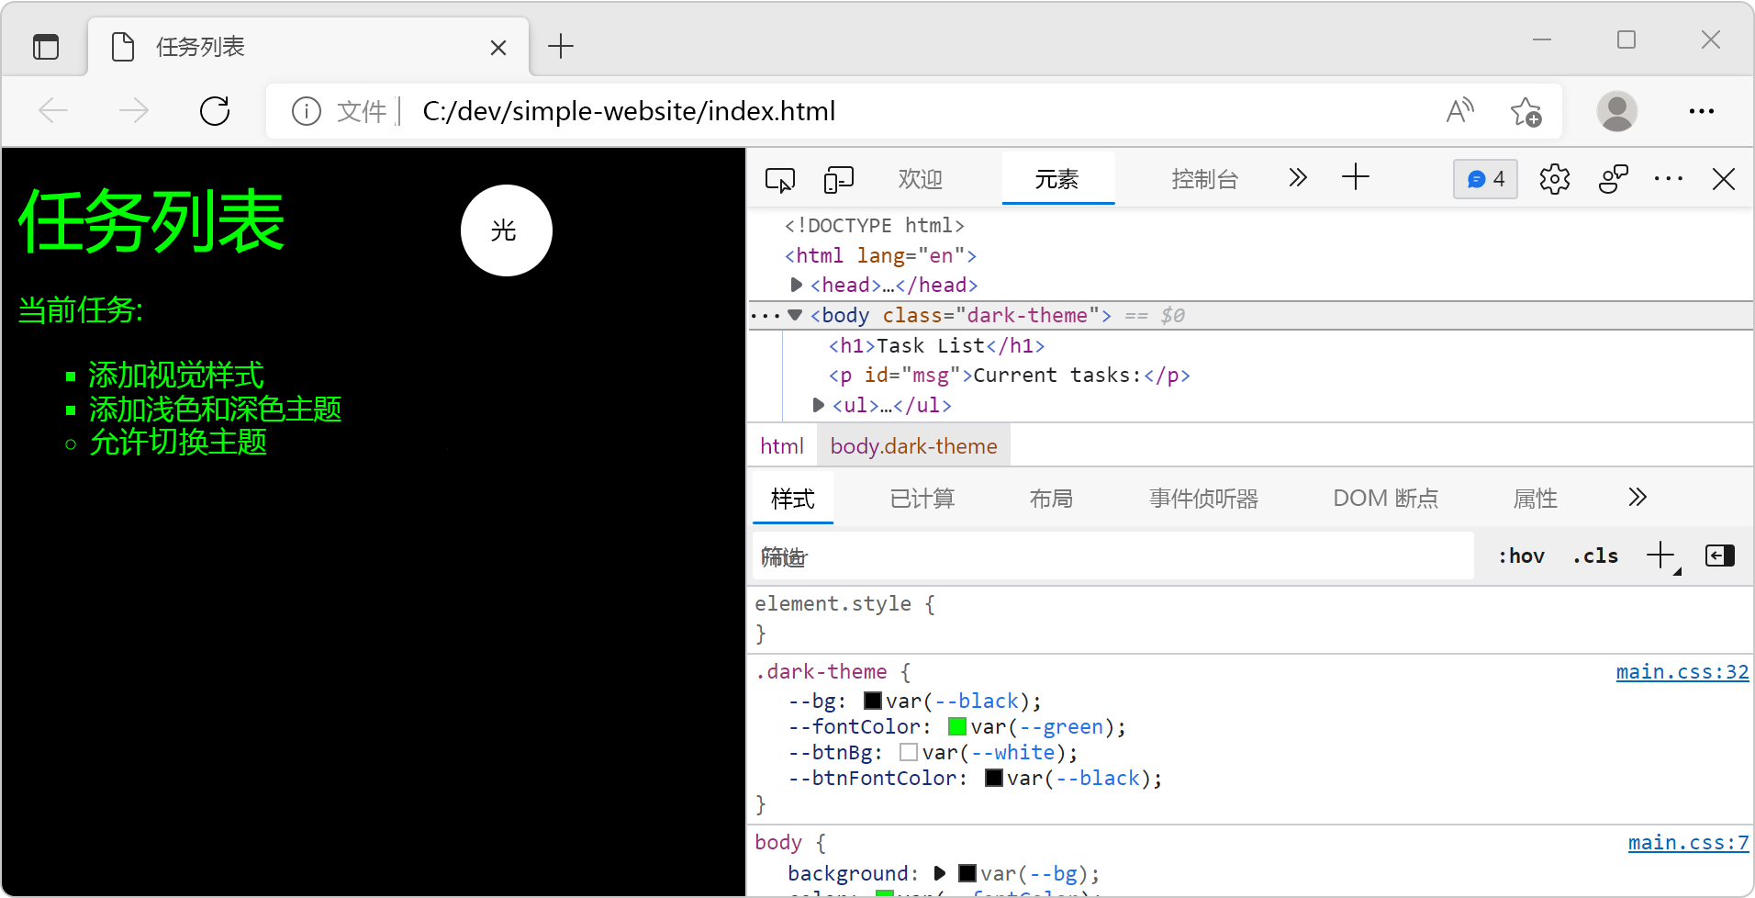Add a new DevTools tool panel
Viewport: 1755px width, 898px height.
point(1356,177)
